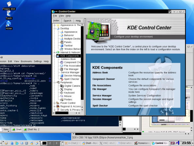Activate X-Chat taskbar entry
Image resolution: width=194 pixels, height=146 pixels.
pos(73,143)
